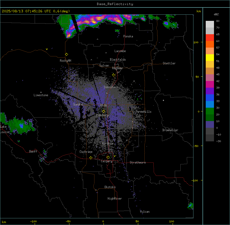
Task: Pick the slate purple 10 dBZ legend swatch
Action: pyautogui.click(x=210, y=125)
